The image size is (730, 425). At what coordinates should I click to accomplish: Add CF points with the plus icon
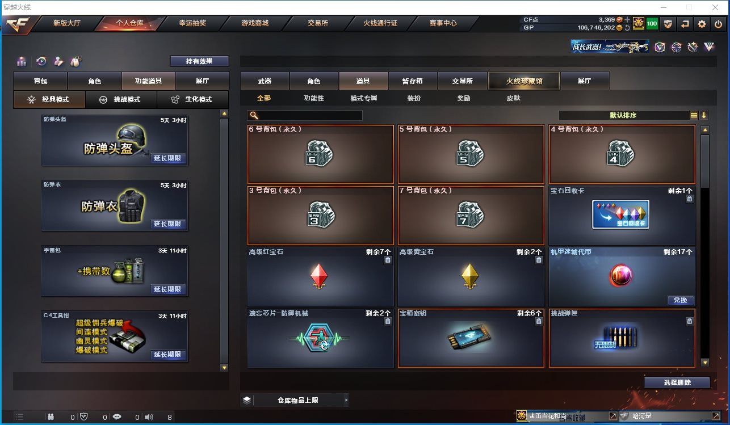627,20
